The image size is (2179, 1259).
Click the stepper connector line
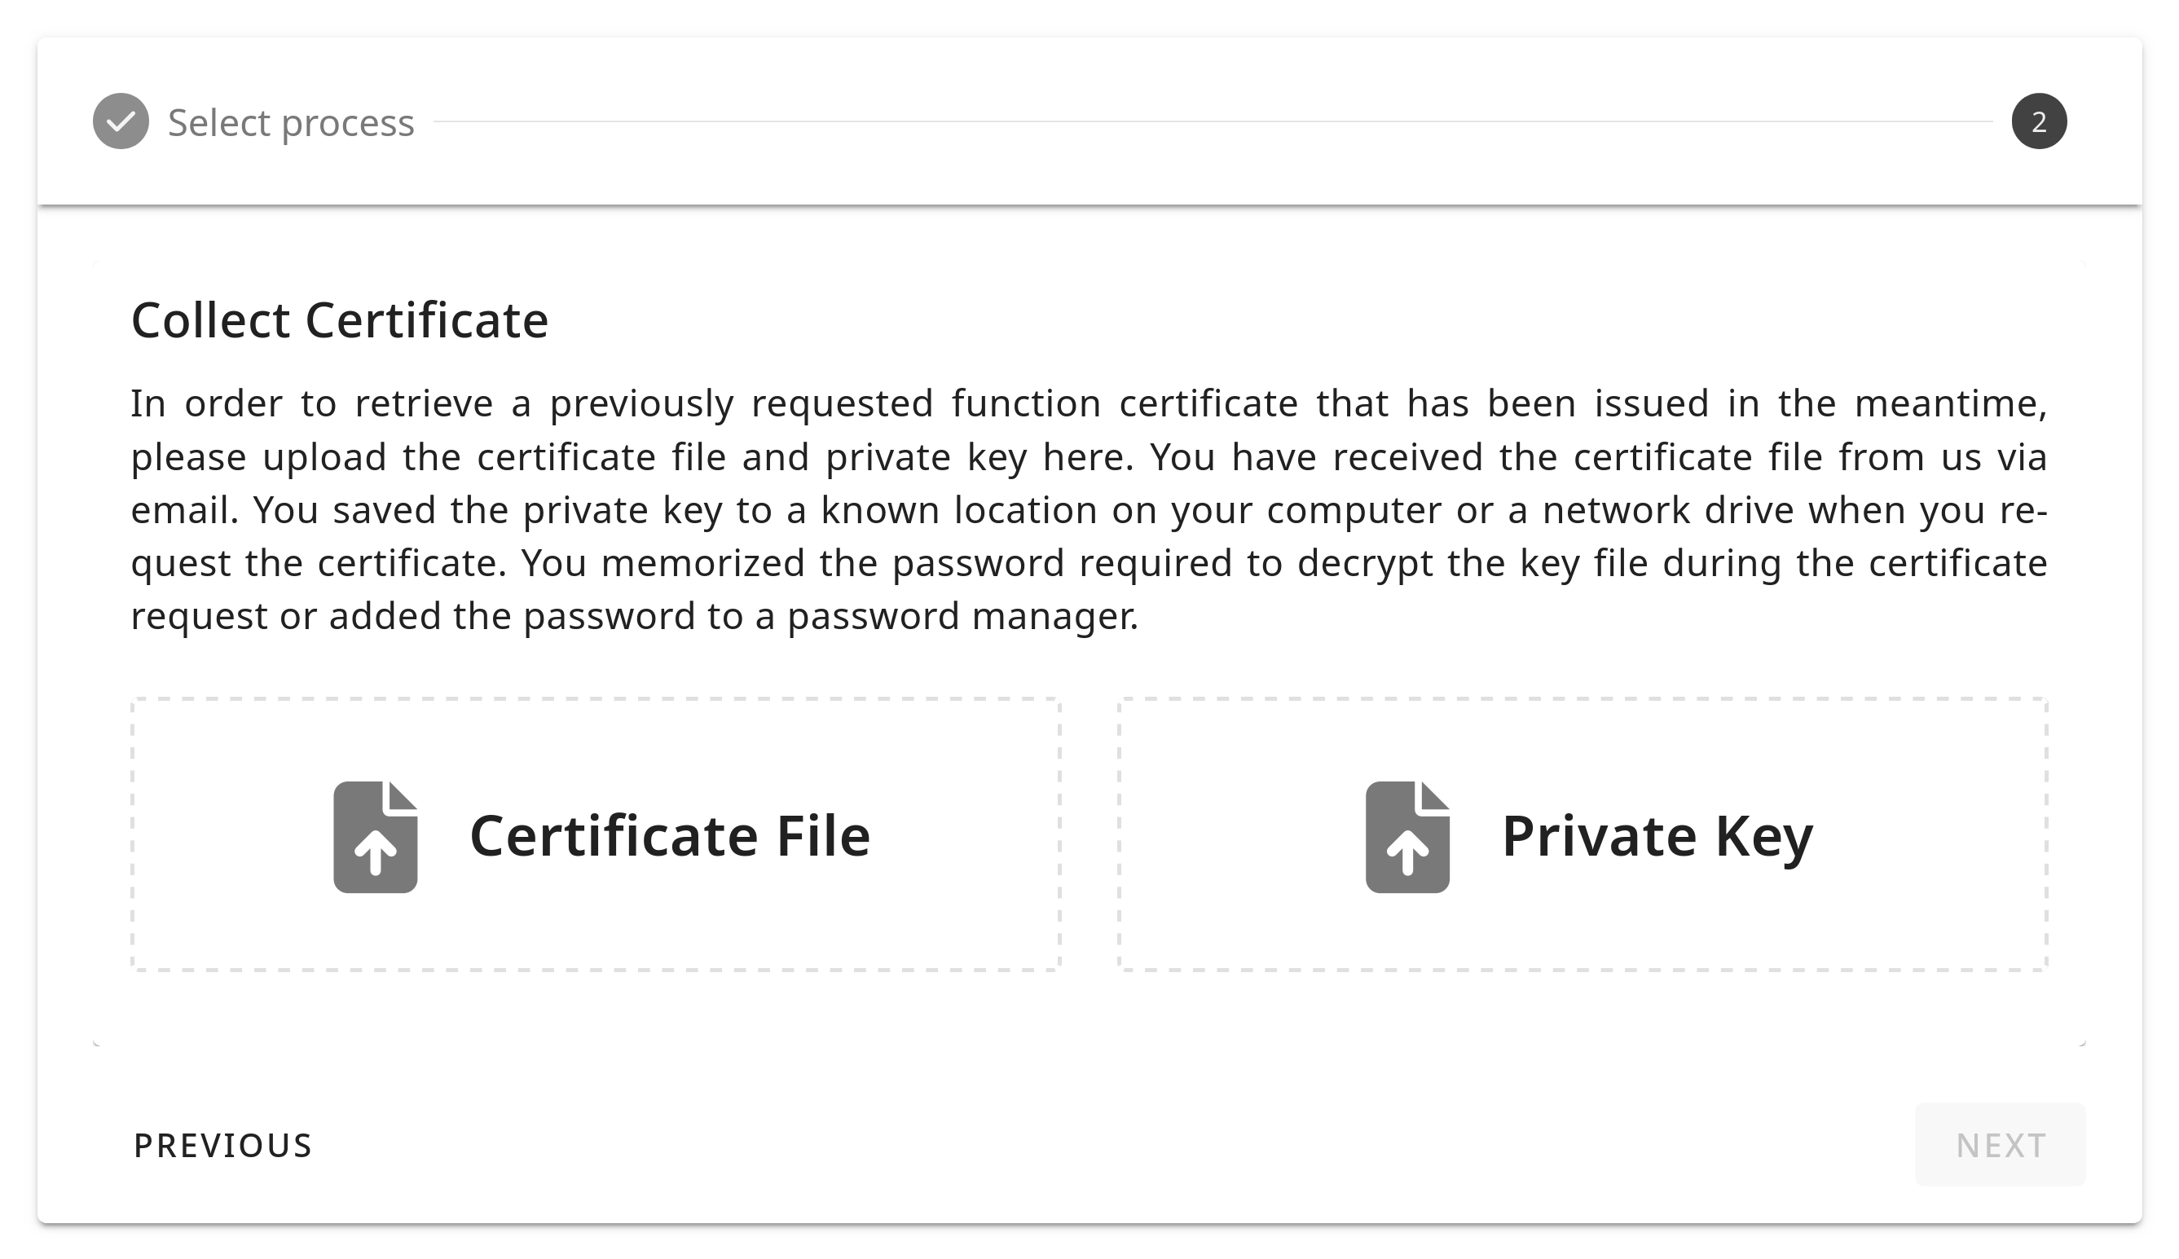click(x=1211, y=122)
